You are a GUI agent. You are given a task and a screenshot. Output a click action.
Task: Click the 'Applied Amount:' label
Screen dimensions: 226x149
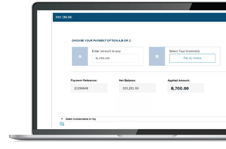pos(179,80)
